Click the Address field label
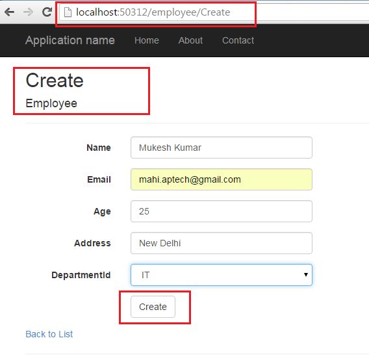Image resolution: width=369 pixels, height=362 pixels. [x=92, y=243]
